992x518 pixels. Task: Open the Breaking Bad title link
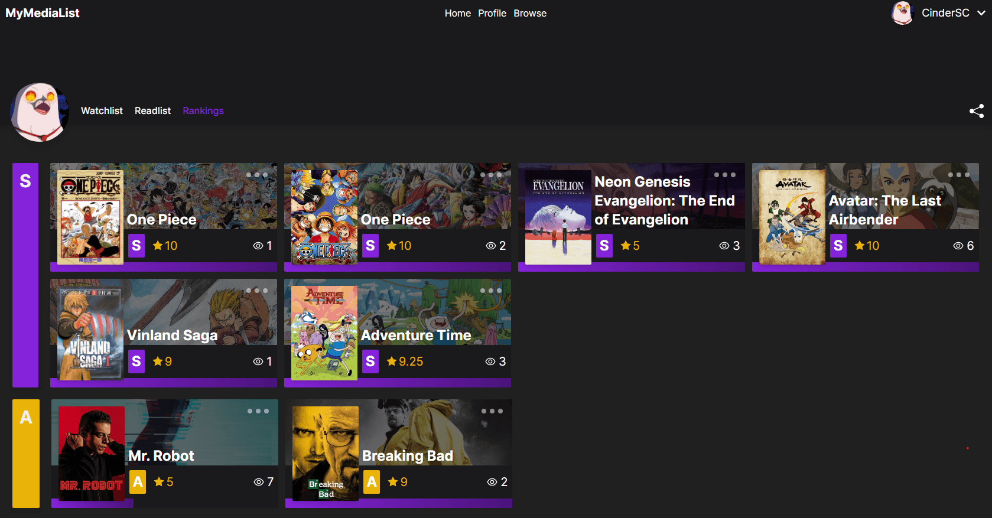[x=408, y=456]
